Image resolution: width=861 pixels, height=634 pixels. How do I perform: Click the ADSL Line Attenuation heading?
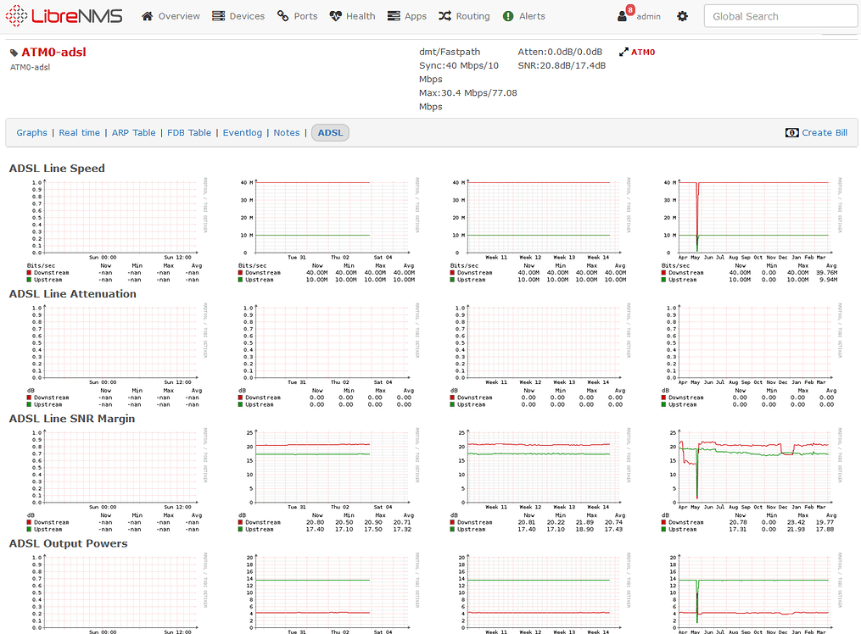pyautogui.click(x=73, y=294)
